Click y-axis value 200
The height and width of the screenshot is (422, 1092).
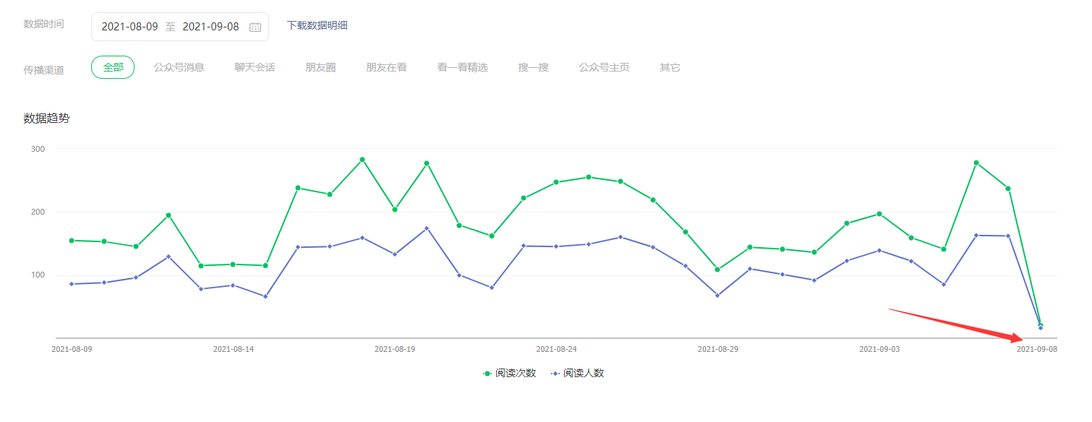click(38, 212)
